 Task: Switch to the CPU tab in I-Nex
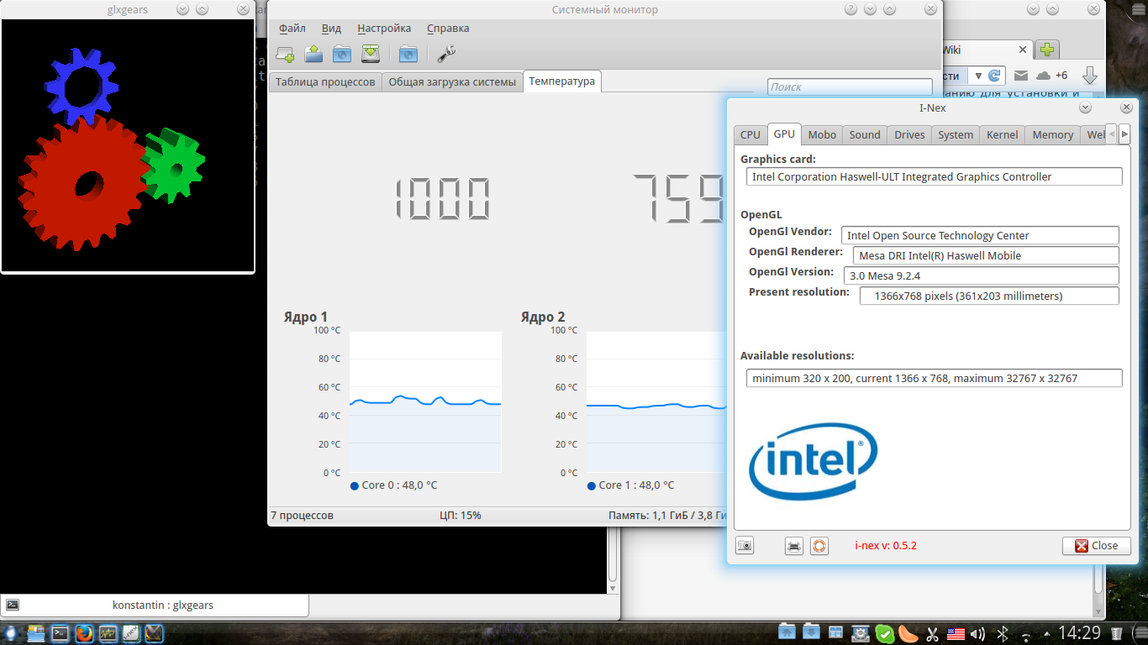coord(750,134)
